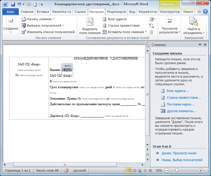
Task: Click the Строка приветствия link in task pane
Action: 184,98
